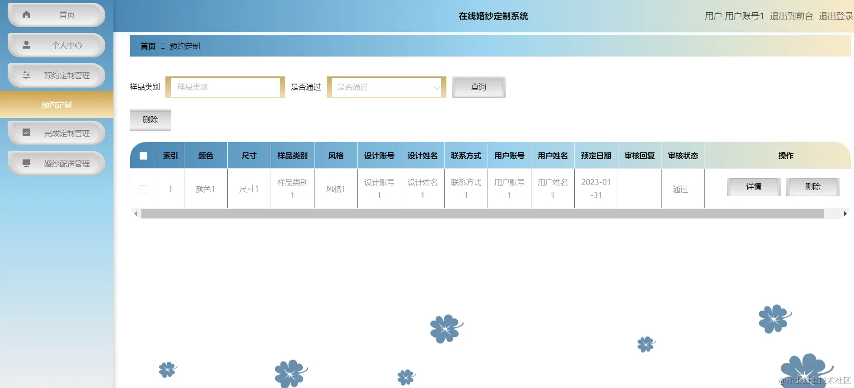This screenshot has width=854, height=388.
Task: Click the sliders icon beside 预约定制管理
Action: (26, 75)
